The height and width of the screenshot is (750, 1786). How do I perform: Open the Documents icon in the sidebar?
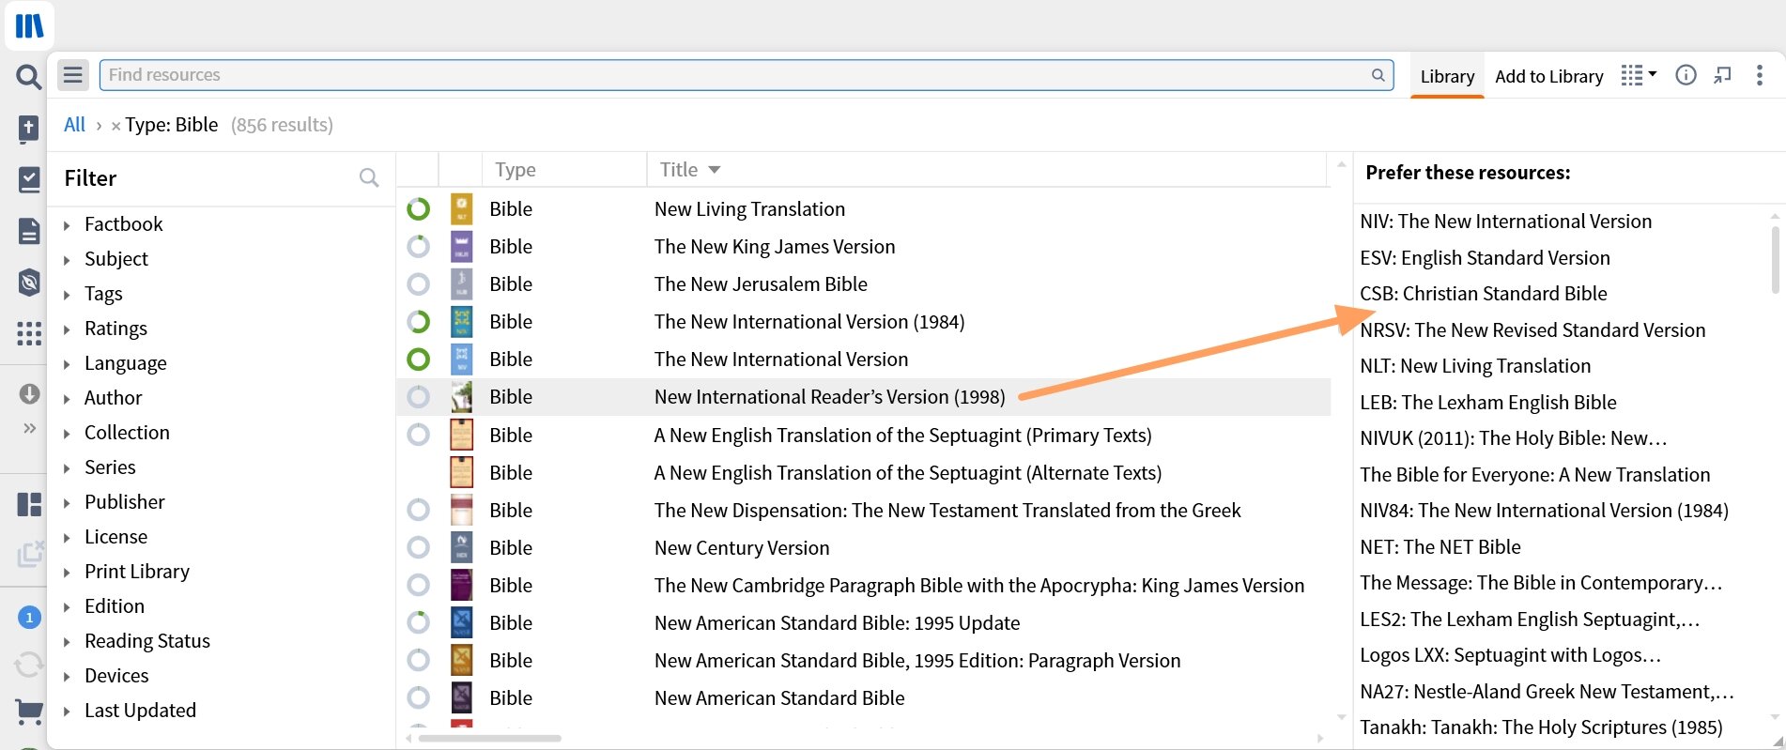[29, 230]
